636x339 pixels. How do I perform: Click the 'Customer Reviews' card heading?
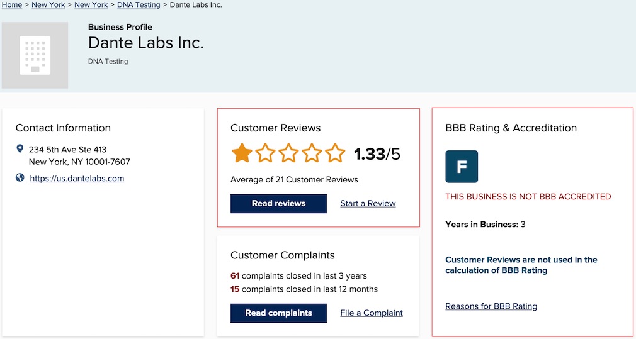[275, 128]
